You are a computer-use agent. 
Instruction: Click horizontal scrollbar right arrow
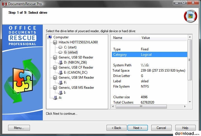(185, 107)
